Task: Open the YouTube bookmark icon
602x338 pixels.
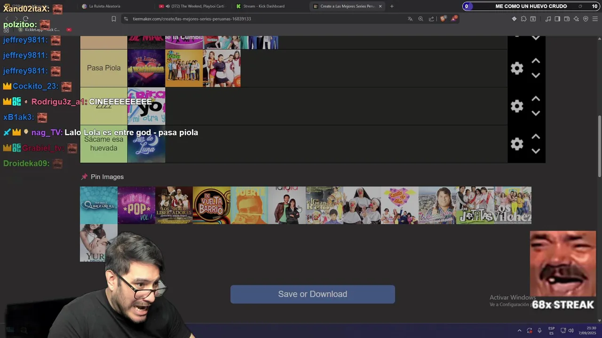Action: [69, 30]
